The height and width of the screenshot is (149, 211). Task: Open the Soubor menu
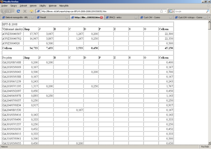click(x=4, y=6)
